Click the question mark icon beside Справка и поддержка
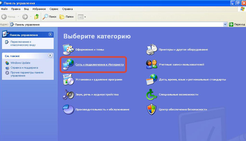 [7, 68]
